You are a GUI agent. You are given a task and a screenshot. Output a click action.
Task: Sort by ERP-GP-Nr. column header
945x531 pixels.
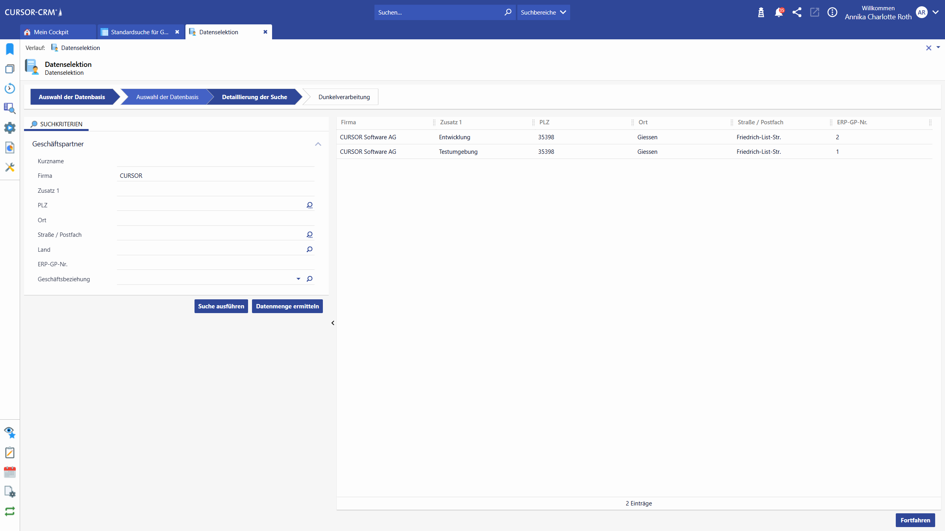(x=852, y=122)
